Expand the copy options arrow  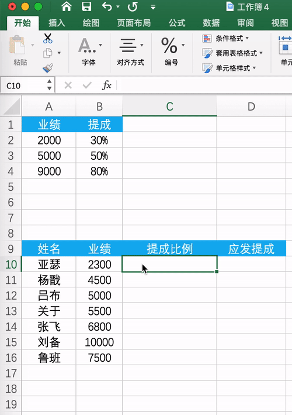pos(59,53)
